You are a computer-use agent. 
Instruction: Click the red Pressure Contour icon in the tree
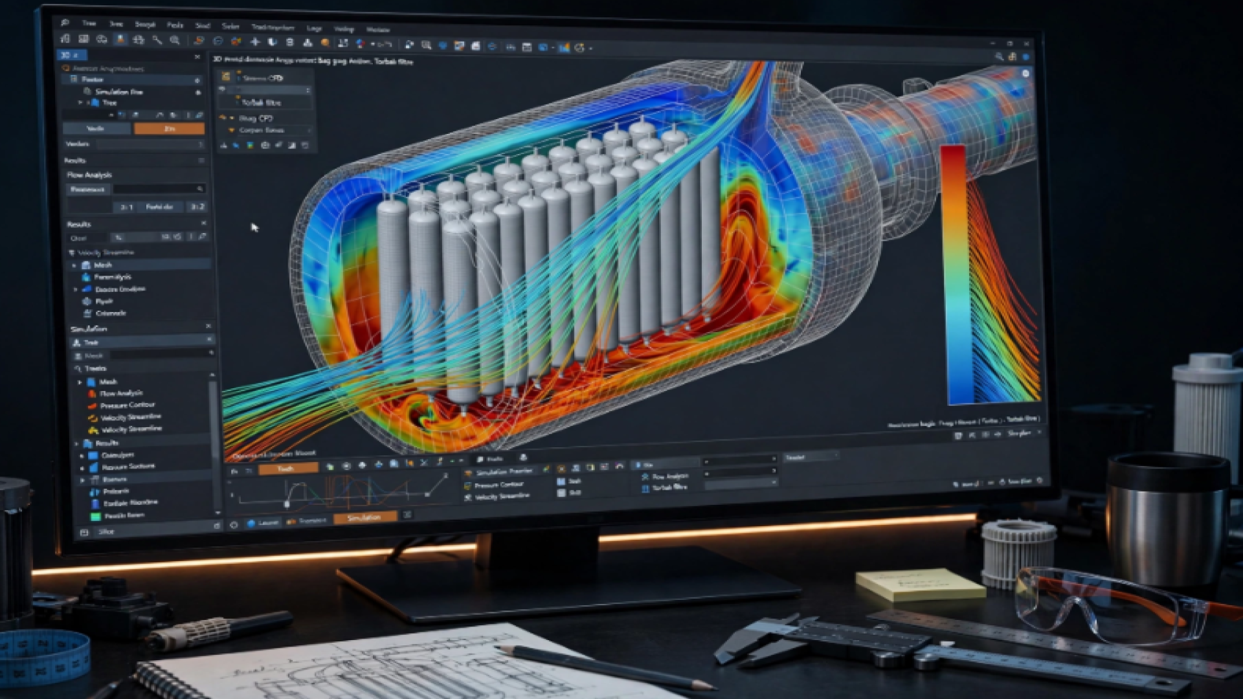point(92,406)
